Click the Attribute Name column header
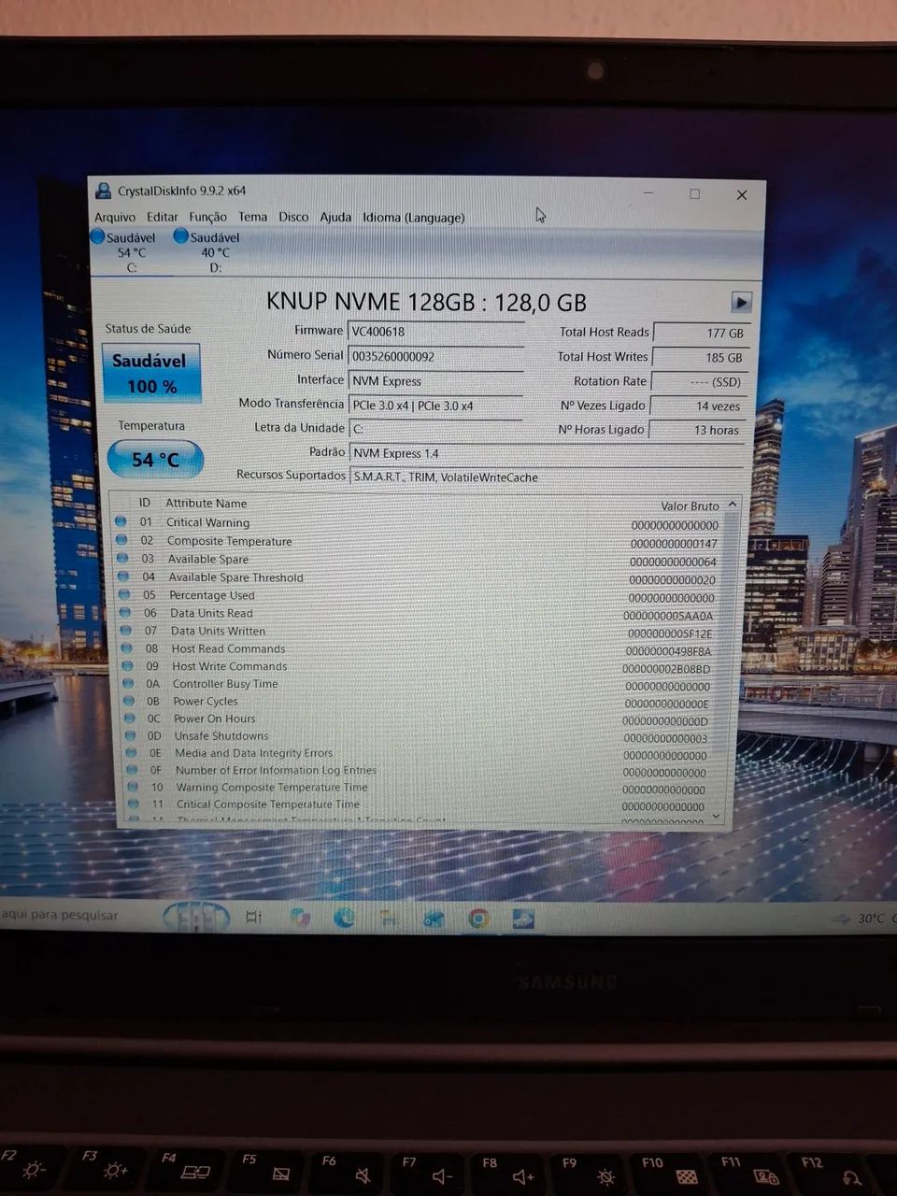This screenshot has width=897, height=1196. [206, 503]
